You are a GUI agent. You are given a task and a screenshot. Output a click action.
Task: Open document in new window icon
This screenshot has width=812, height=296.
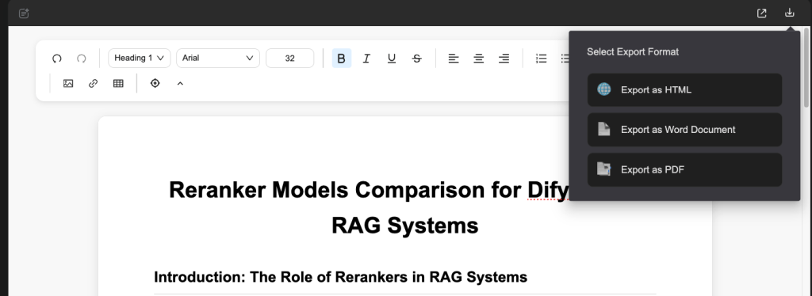(762, 13)
